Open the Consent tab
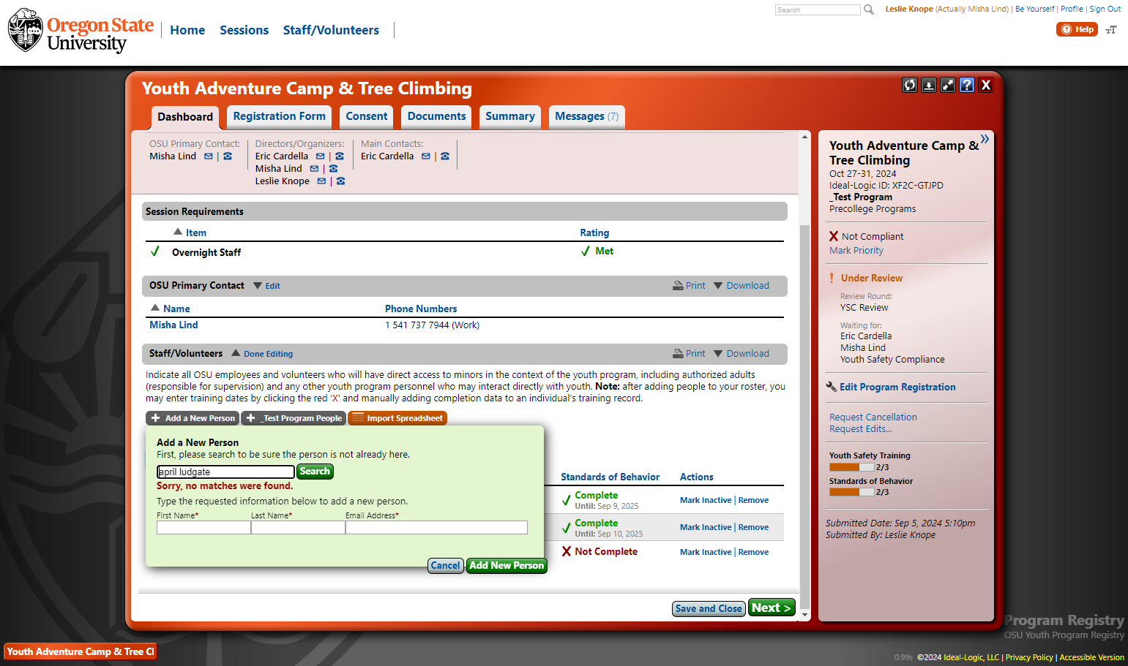This screenshot has width=1128, height=666. [367, 117]
